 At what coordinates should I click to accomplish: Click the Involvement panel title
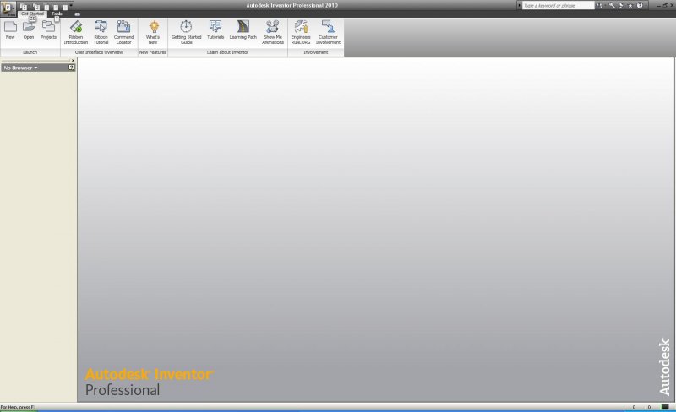316,52
